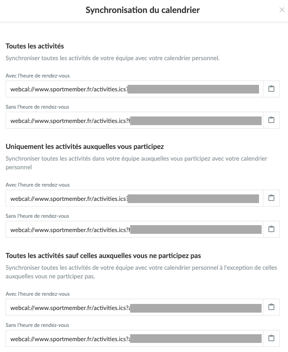Click the 'Synchronisation du calendrier' title
Image resolution: width=288 pixels, height=352 pixels.
coord(142,10)
